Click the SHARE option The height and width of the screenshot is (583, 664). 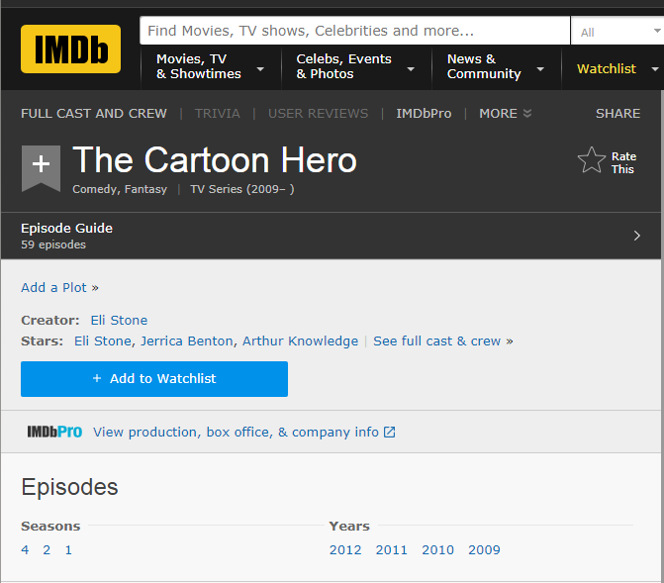(617, 114)
